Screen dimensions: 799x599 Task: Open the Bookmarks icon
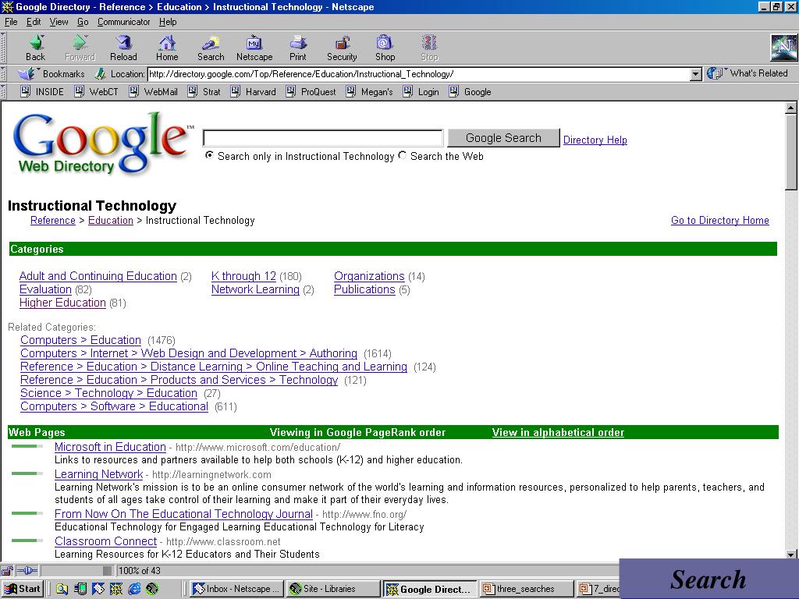pyautogui.click(x=26, y=74)
